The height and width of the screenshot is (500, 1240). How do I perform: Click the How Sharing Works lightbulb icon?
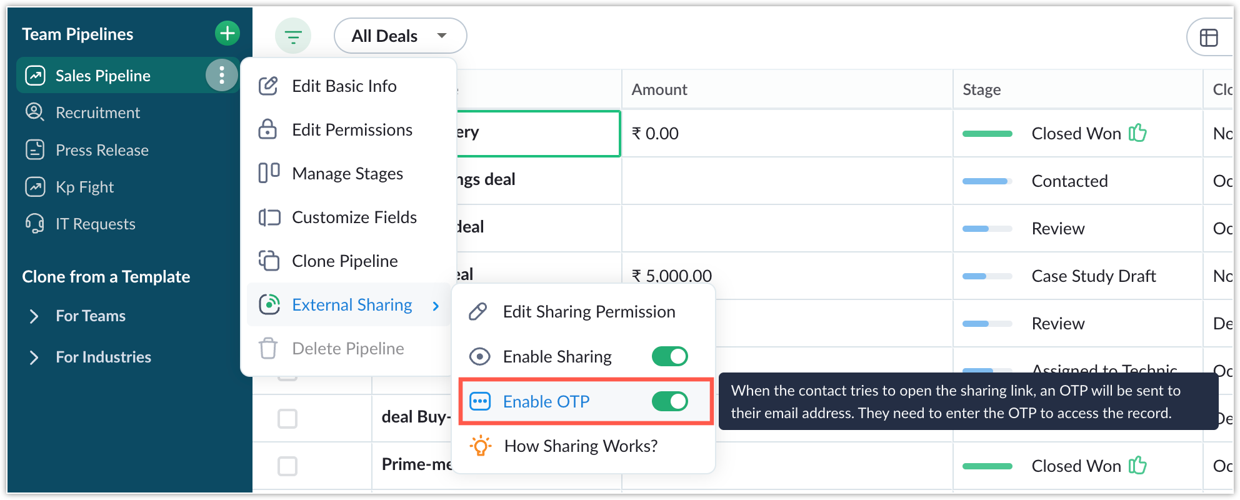tap(480, 446)
